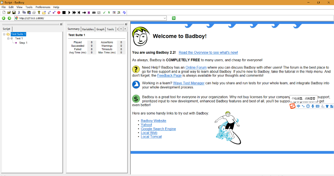Open the File menu
This screenshot has width=334, height=176.
pos(4,7)
